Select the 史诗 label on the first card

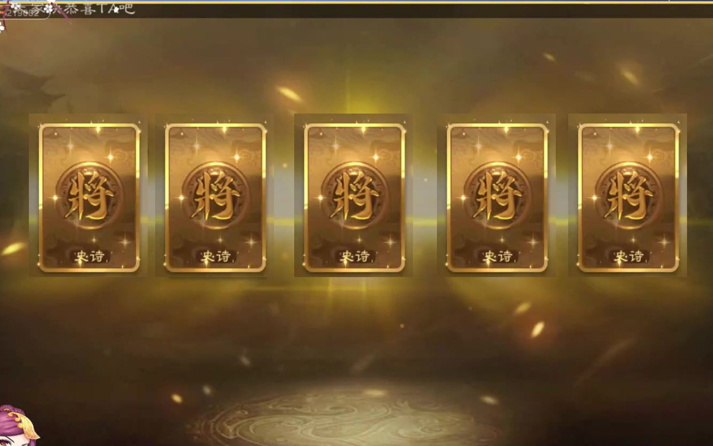[x=90, y=256]
